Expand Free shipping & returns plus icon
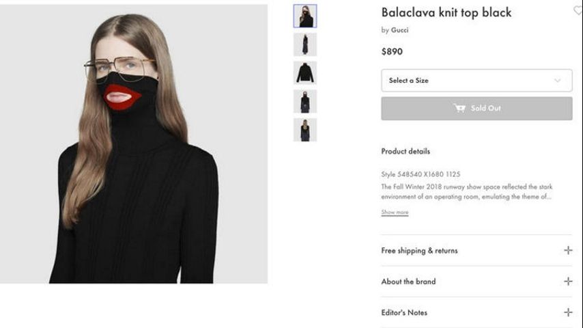This screenshot has width=583, height=328. pyautogui.click(x=568, y=250)
